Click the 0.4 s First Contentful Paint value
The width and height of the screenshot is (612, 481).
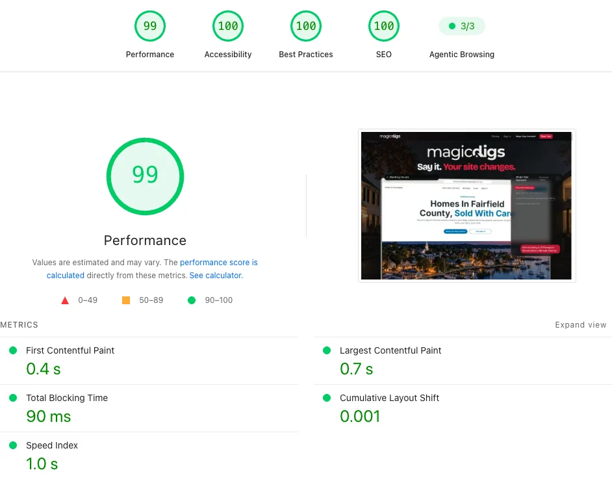pos(44,369)
